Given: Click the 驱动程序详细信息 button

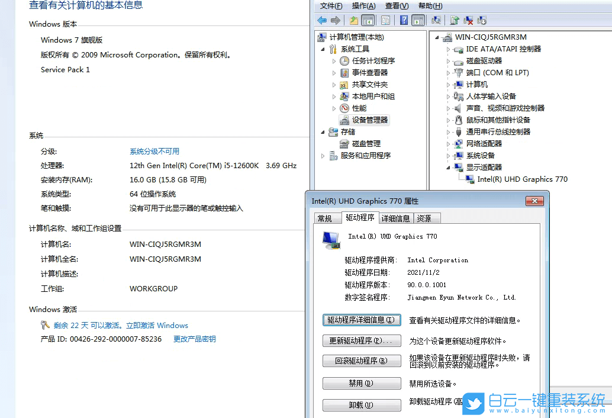Looking at the screenshot, I should [x=362, y=320].
